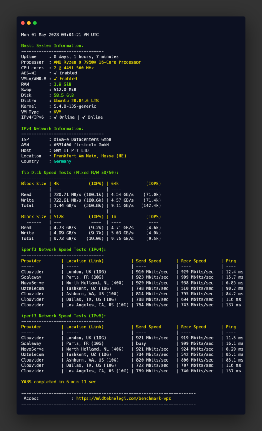Click the "busy" send speed for Scaleway
Viewport: 262px width, 431px height.
(x=142, y=343)
